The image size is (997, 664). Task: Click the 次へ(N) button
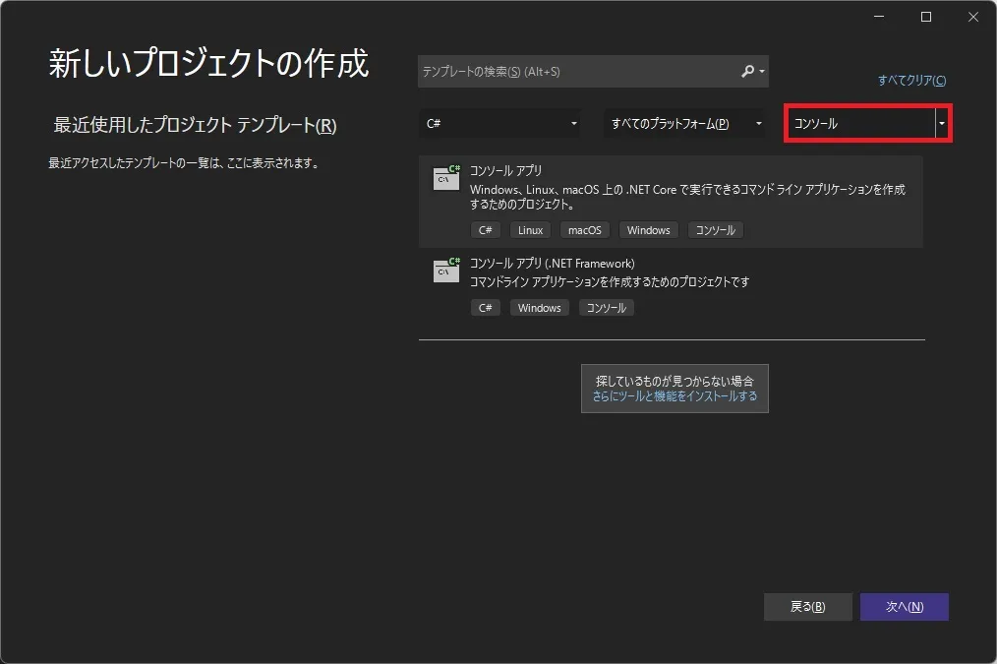click(904, 607)
